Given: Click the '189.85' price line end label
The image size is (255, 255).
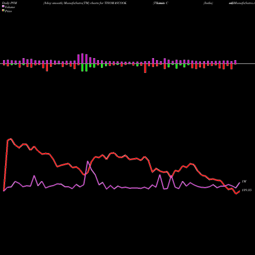Looking at the screenshot, I should [246, 190].
